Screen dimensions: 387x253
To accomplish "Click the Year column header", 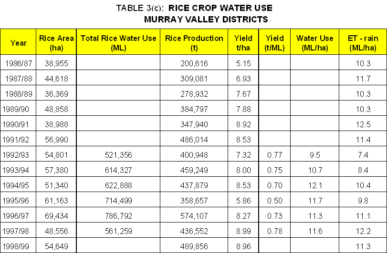I will pyautogui.click(x=19, y=43).
